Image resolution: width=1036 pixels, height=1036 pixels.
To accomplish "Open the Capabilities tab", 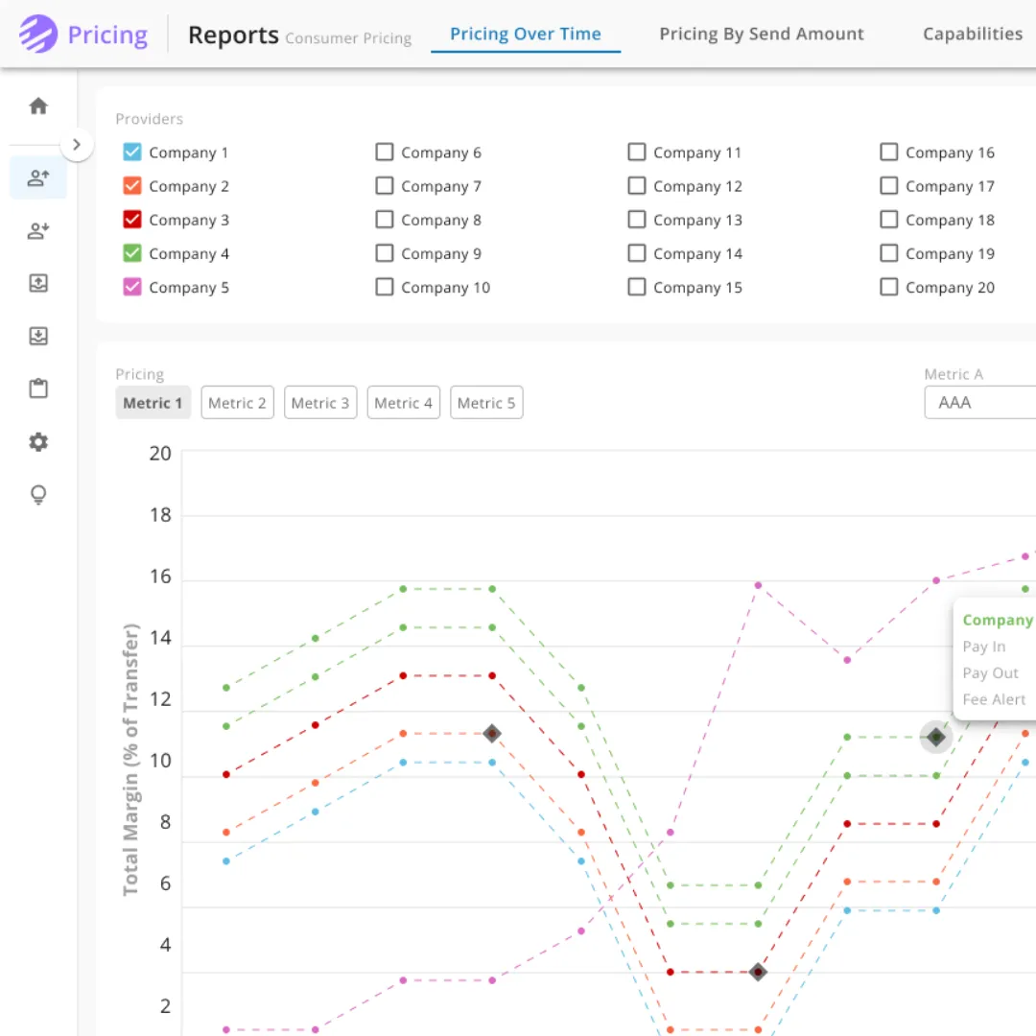I will [x=973, y=35].
